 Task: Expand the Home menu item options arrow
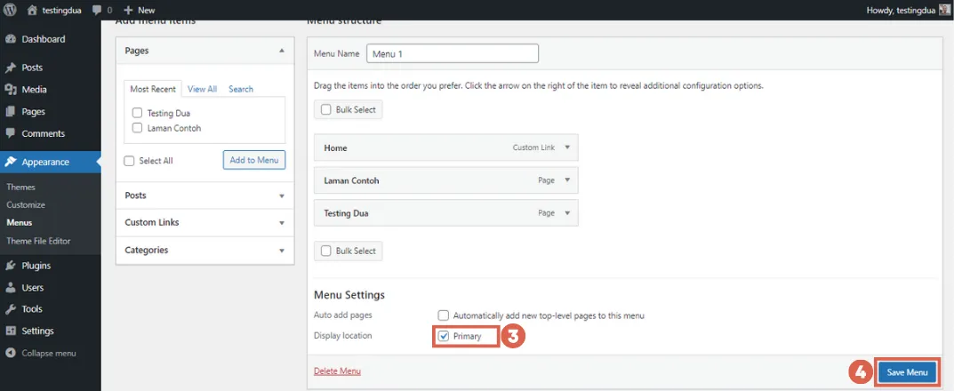567,148
